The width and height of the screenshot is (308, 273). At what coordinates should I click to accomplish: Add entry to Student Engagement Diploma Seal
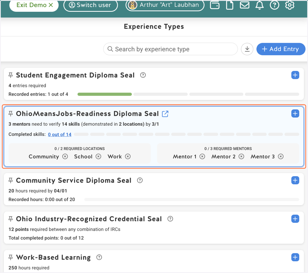click(x=295, y=75)
